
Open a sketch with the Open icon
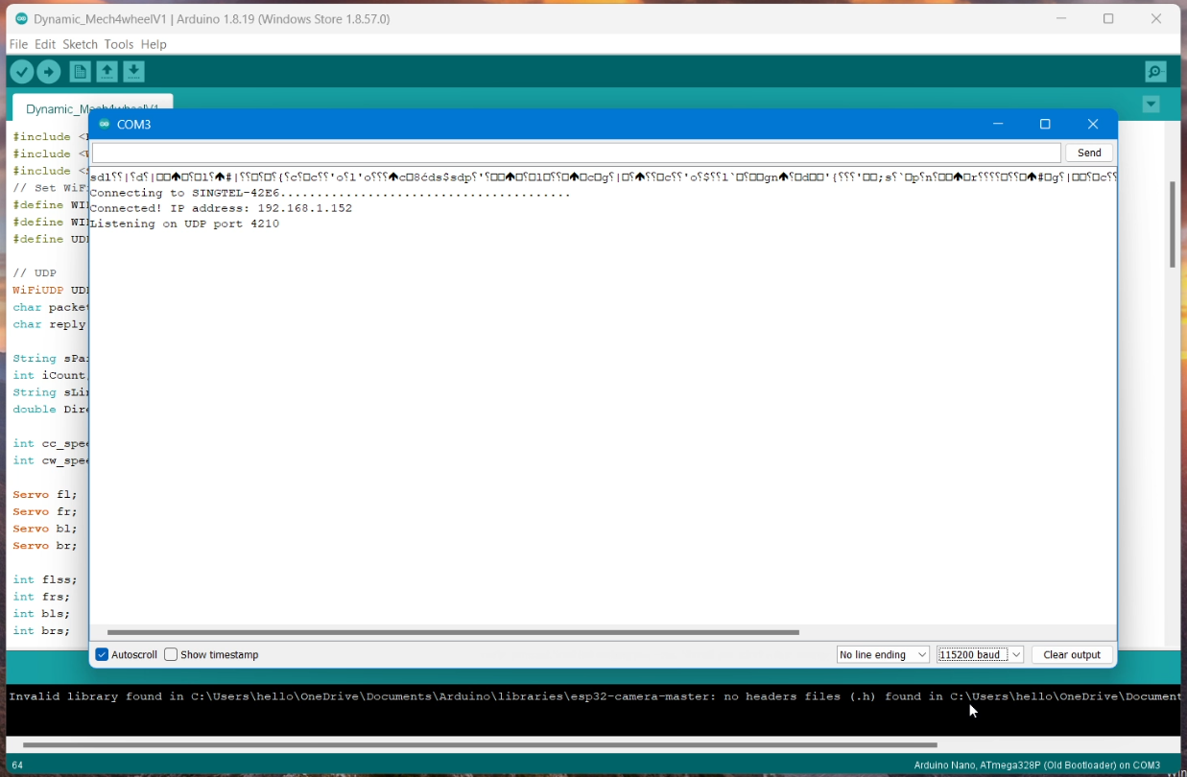(107, 72)
